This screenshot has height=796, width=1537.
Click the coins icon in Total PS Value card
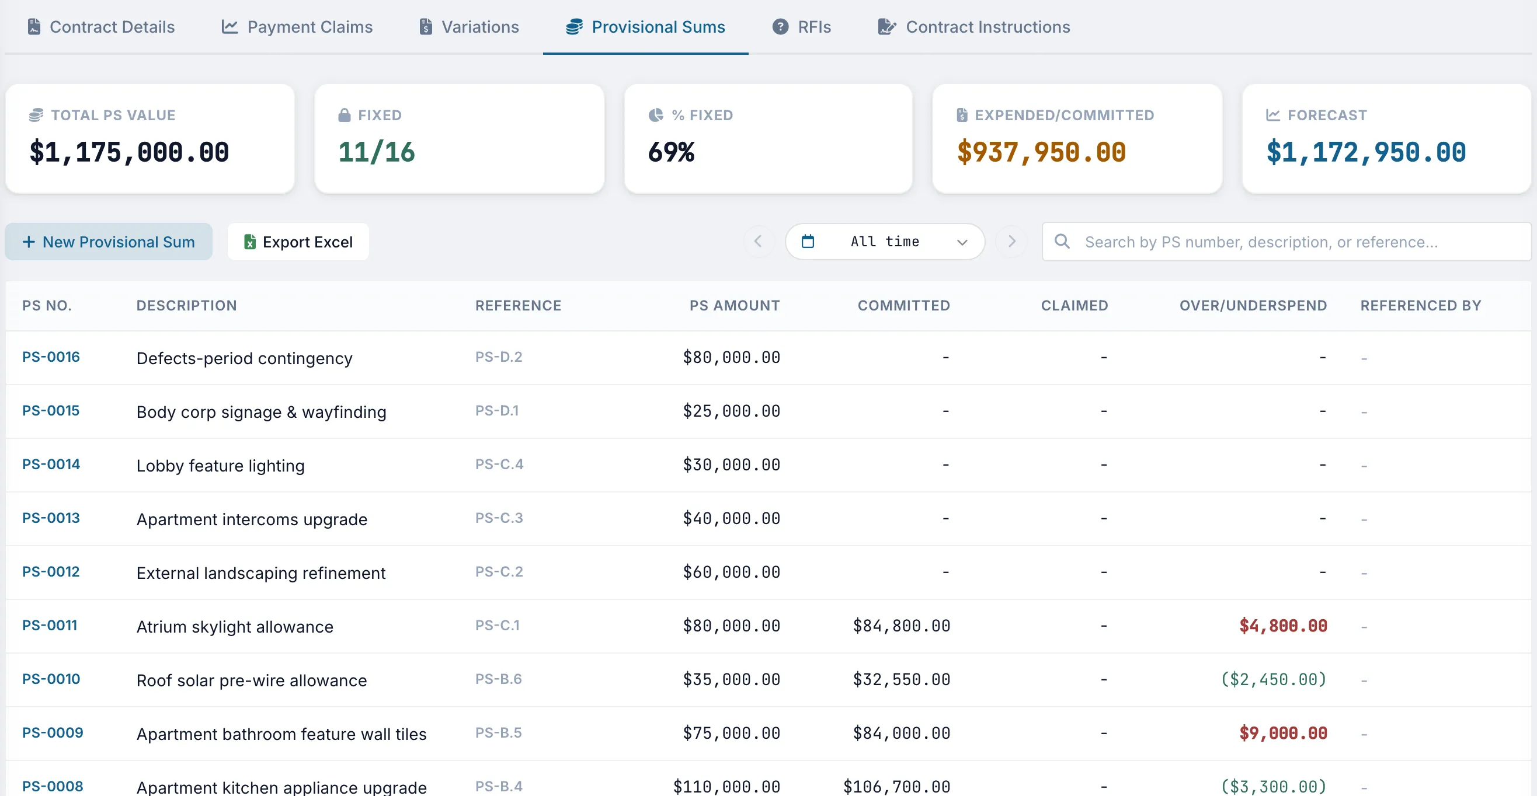[36, 115]
